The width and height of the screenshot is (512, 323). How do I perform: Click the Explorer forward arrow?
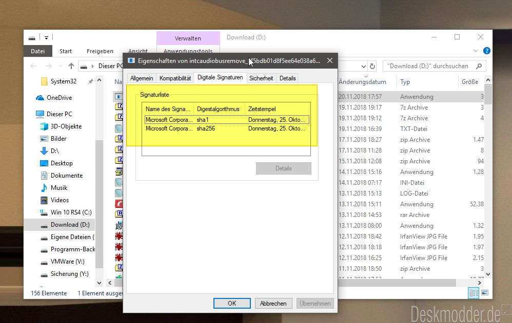pyautogui.click(x=48, y=66)
